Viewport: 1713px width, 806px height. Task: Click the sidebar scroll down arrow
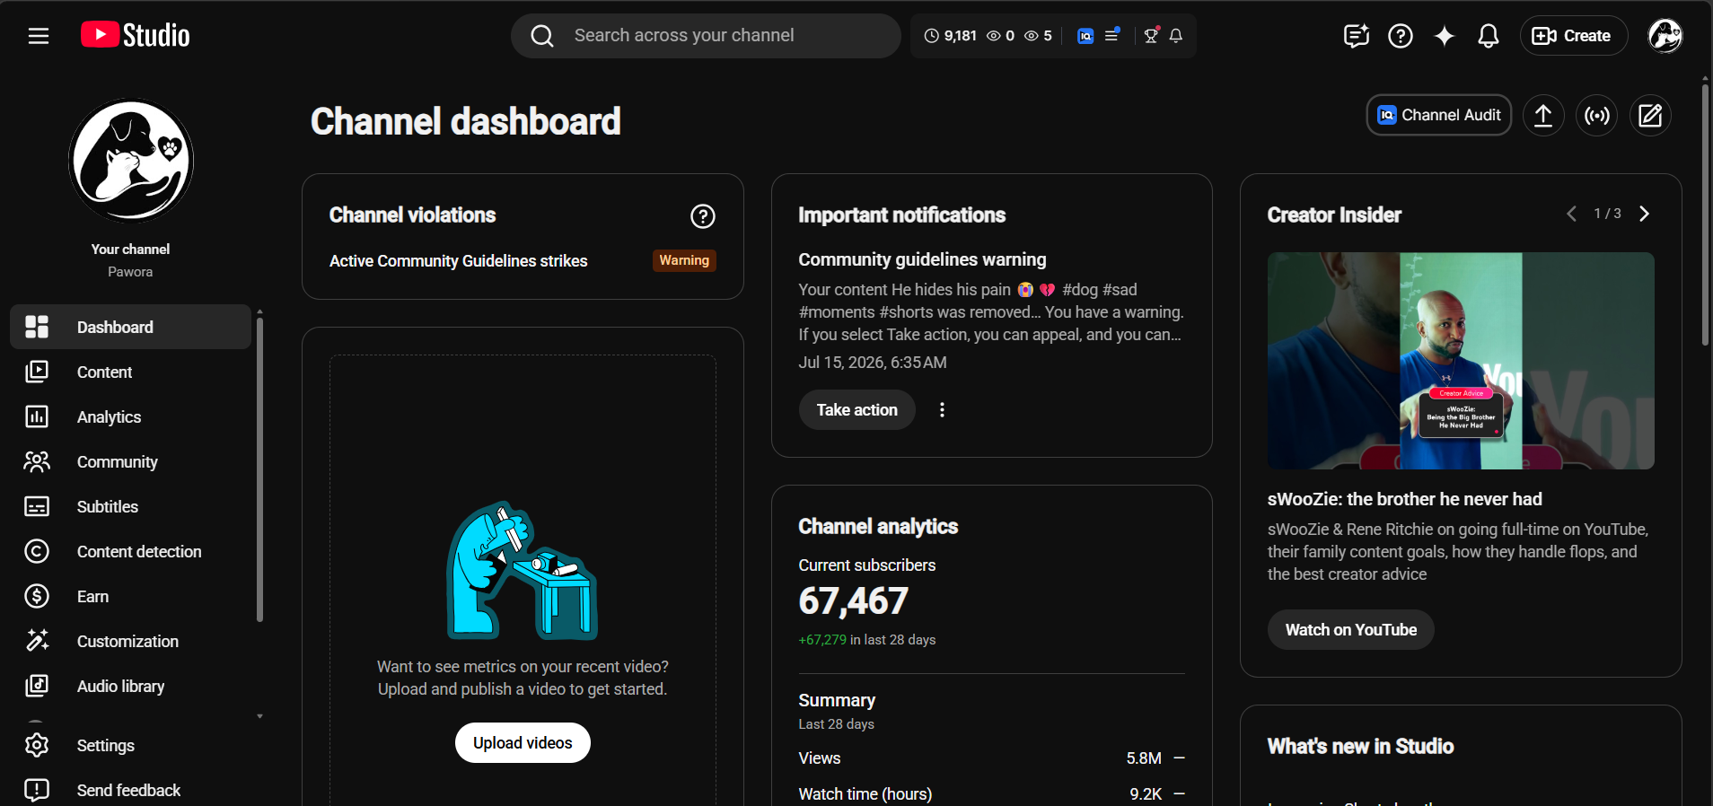[x=260, y=716]
